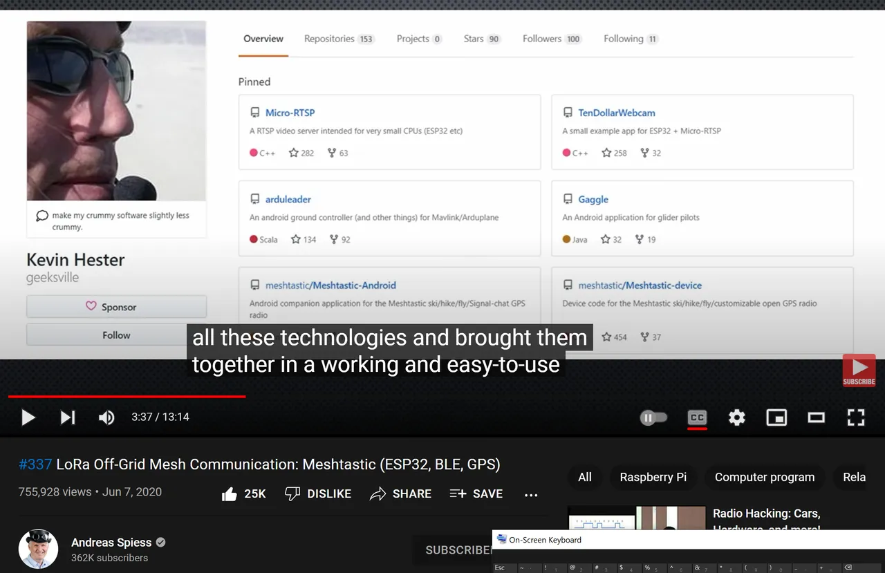The image size is (885, 573).
Task: Switch to theater mode
Action: pos(817,417)
